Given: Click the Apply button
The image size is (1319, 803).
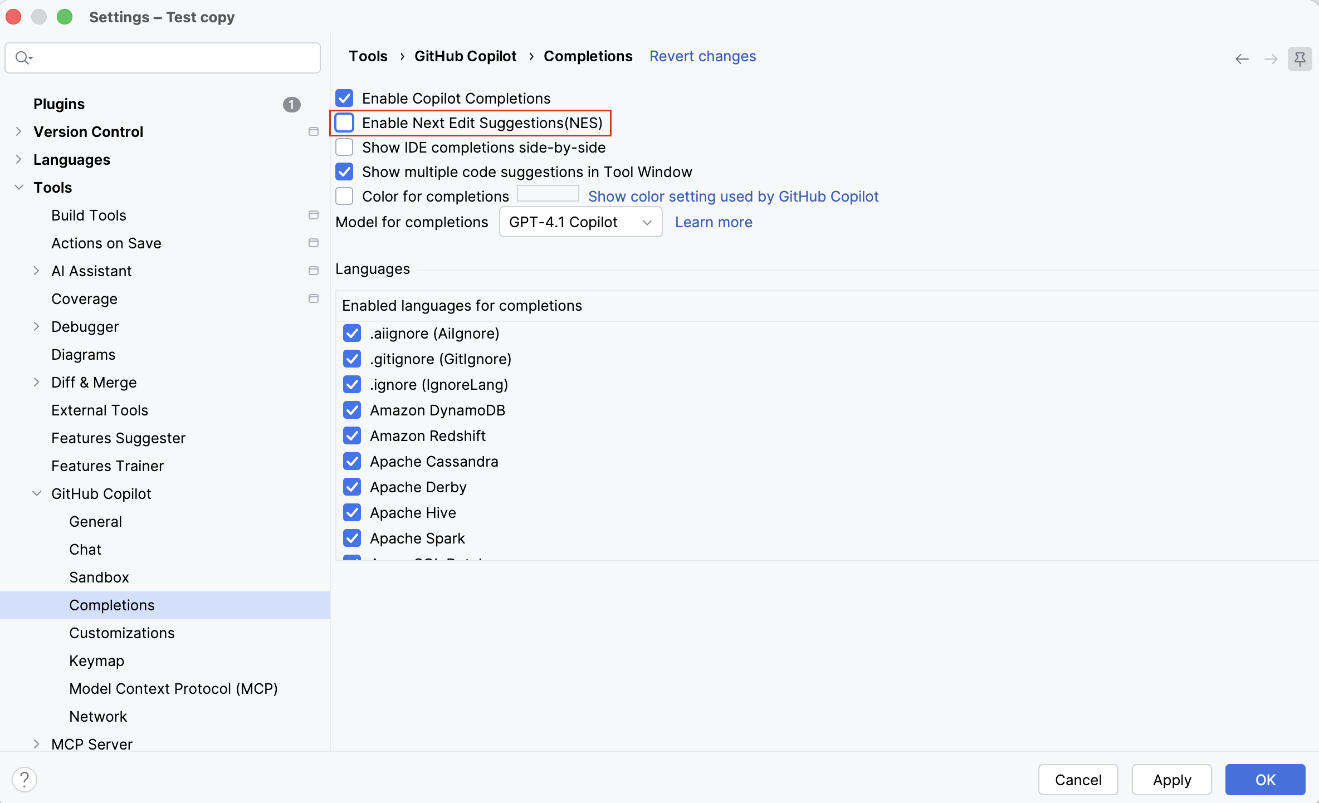Looking at the screenshot, I should [x=1171, y=779].
